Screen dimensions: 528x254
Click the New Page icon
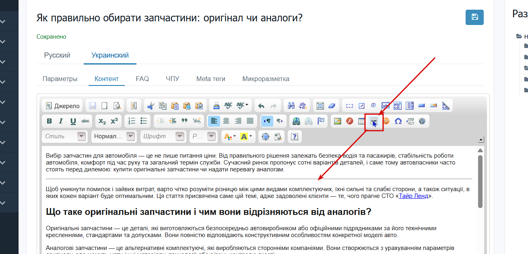(104, 106)
